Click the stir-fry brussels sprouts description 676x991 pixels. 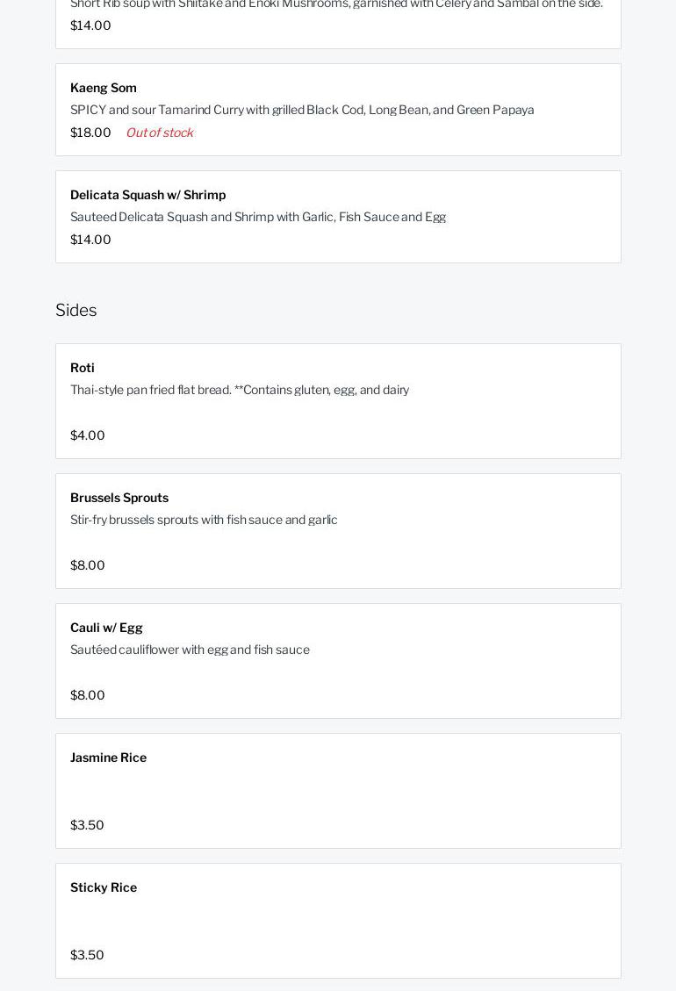(204, 520)
